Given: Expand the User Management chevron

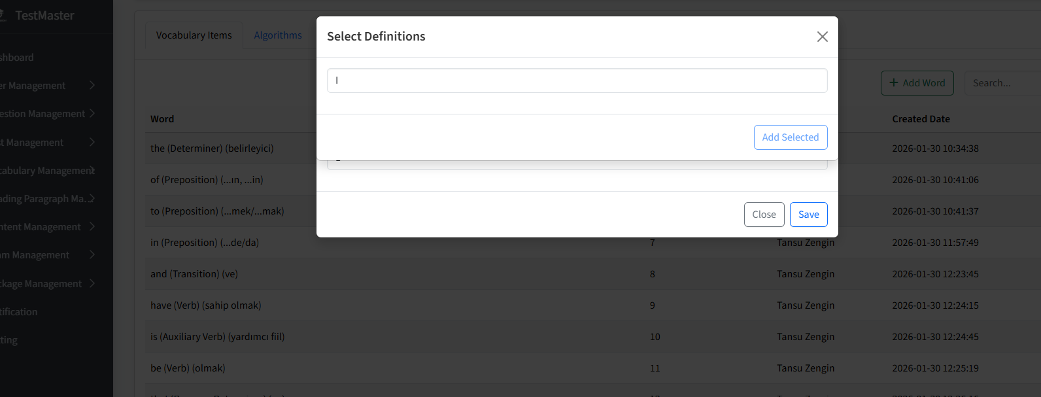Looking at the screenshot, I should [92, 85].
